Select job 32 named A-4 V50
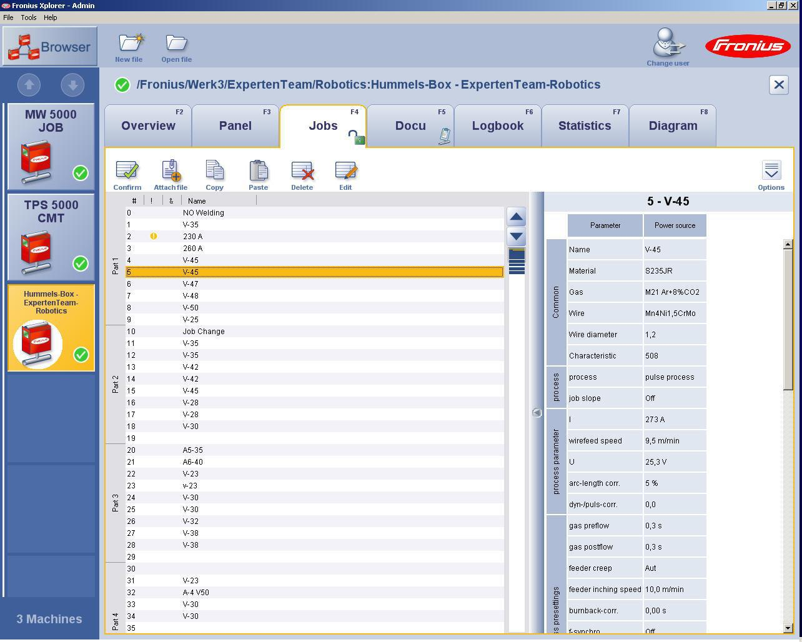The height and width of the screenshot is (642, 802). (314, 593)
